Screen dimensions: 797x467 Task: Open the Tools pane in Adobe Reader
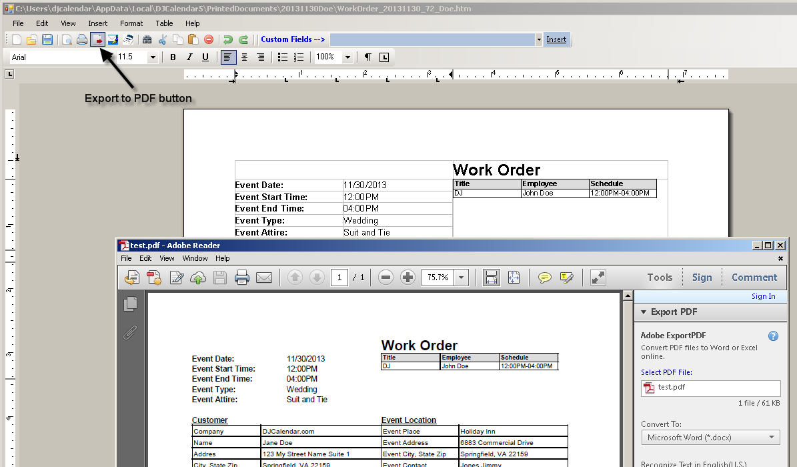660,278
